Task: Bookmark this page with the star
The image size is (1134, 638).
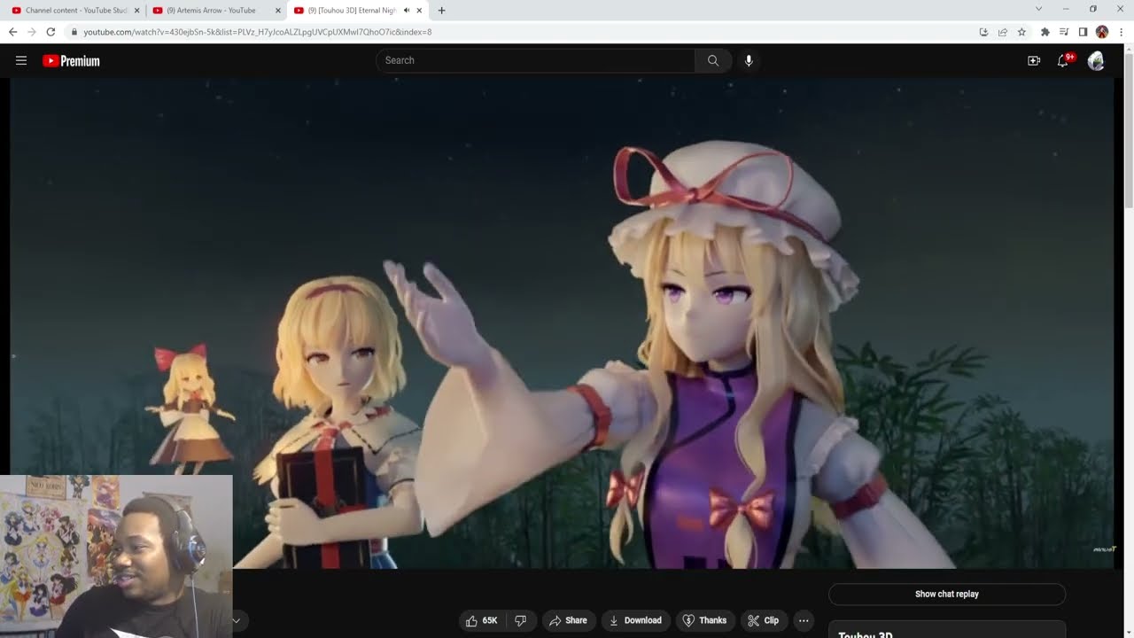Action: 1021,32
